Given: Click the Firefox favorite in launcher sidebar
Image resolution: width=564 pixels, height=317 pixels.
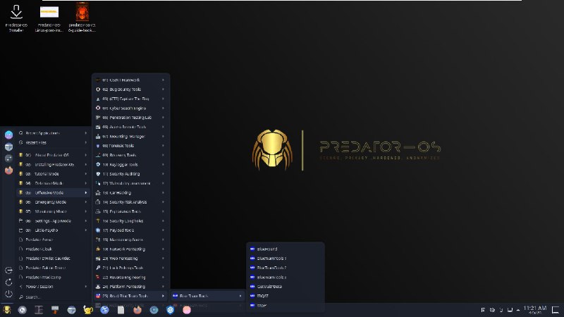Looking at the screenshot, I should tap(8, 170).
